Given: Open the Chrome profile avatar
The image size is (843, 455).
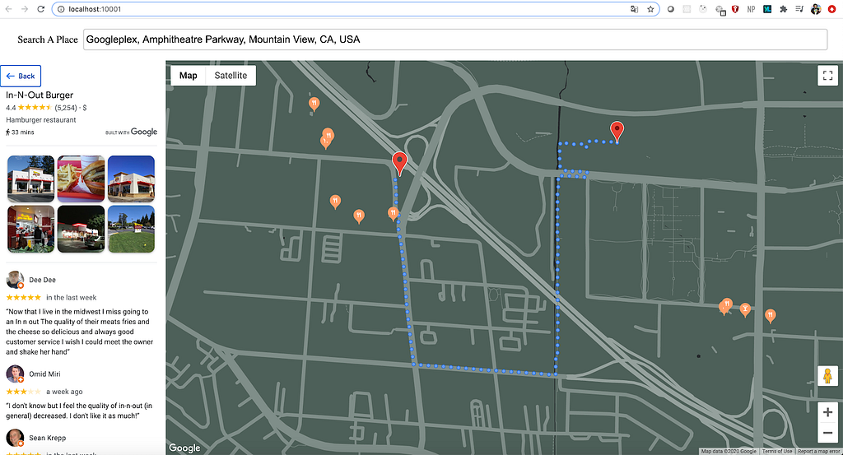Looking at the screenshot, I should click(x=816, y=9).
